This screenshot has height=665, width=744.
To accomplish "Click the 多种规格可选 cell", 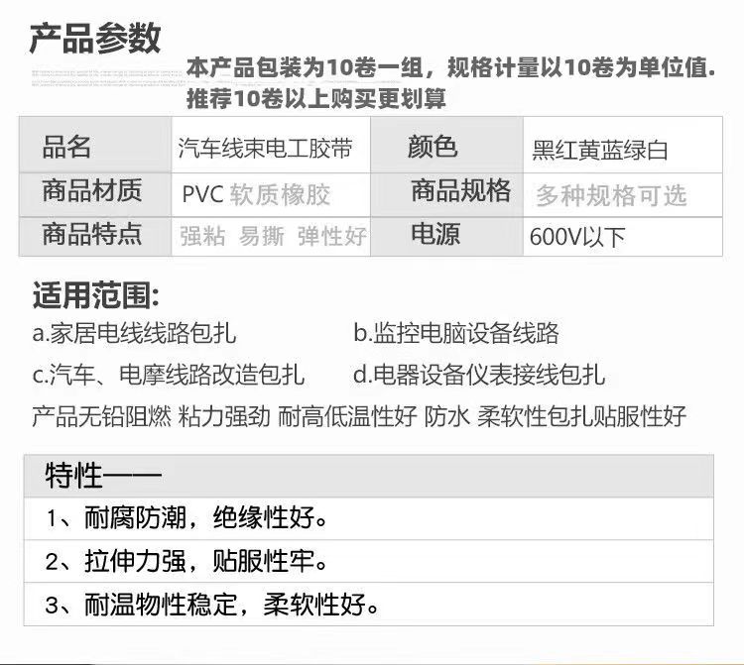I will [623, 195].
